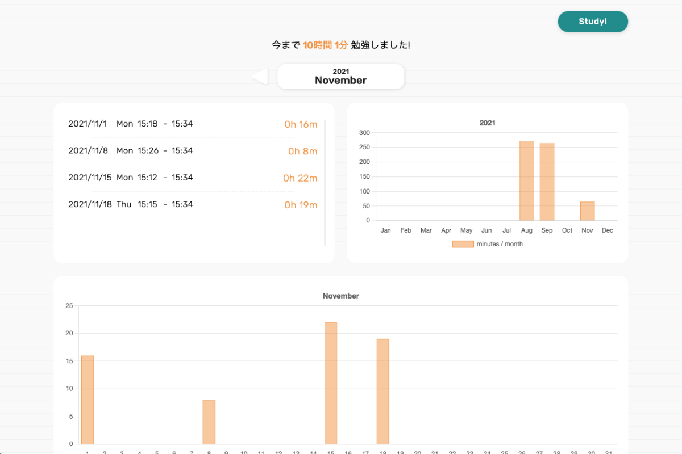
Task: Click the Study! button
Action: 593,22
